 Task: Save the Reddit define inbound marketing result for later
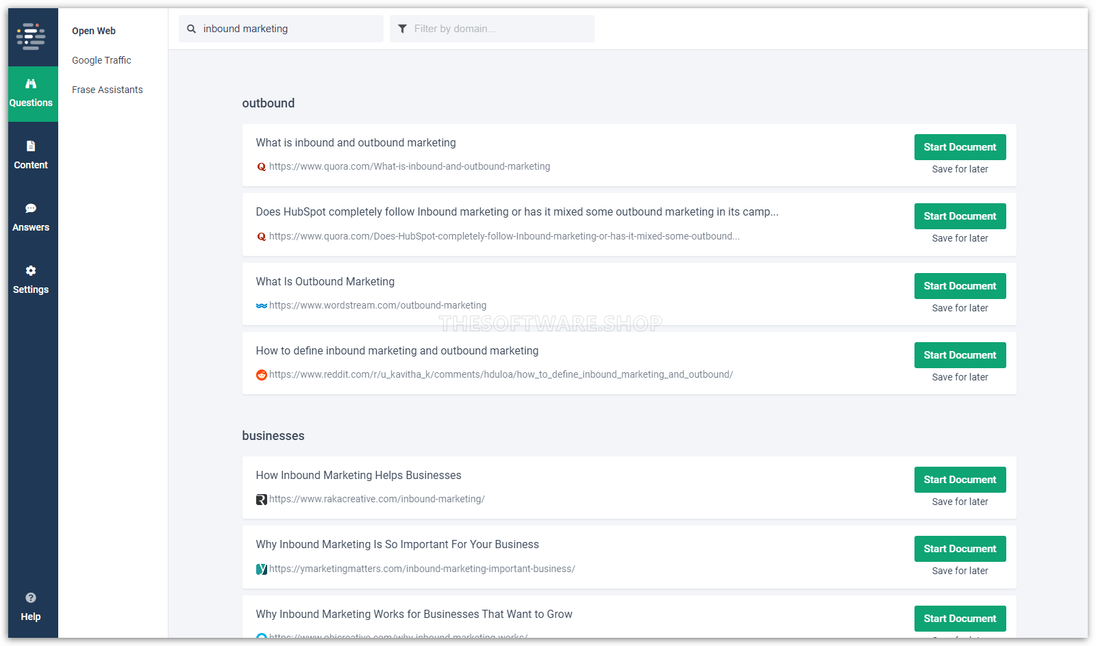point(960,377)
